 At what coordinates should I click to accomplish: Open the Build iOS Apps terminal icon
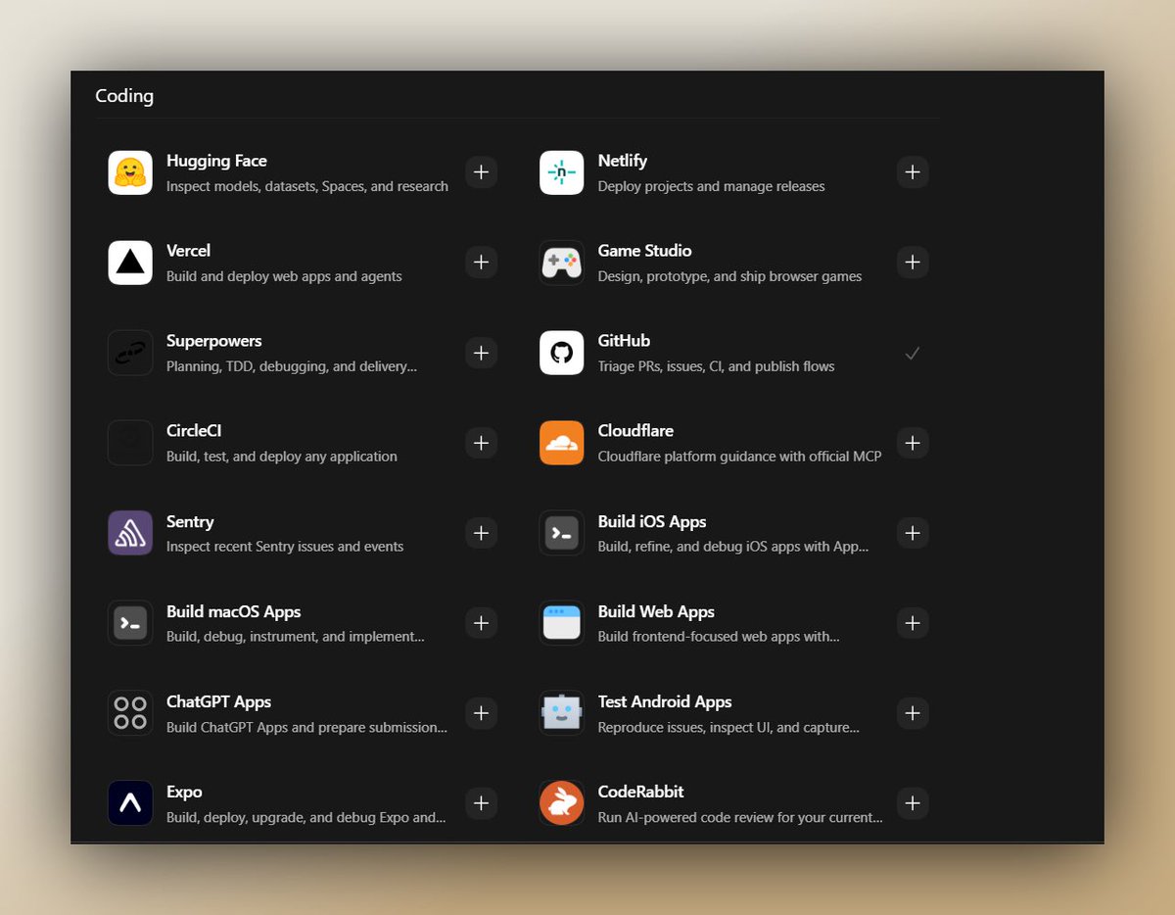pos(562,533)
